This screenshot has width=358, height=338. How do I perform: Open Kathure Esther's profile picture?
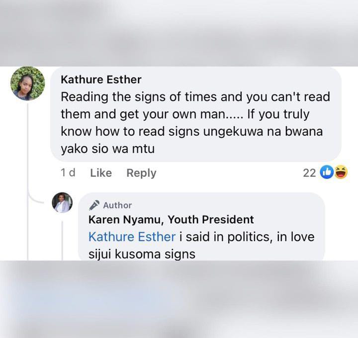click(28, 84)
